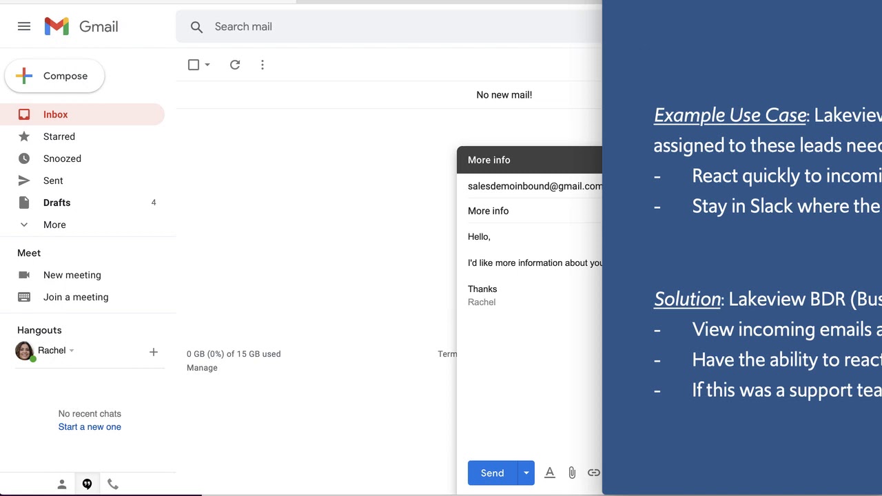The width and height of the screenshot is (882, 496).
Task: Add a new Hangouts conversation with plus
Action: tap(154, 352)
